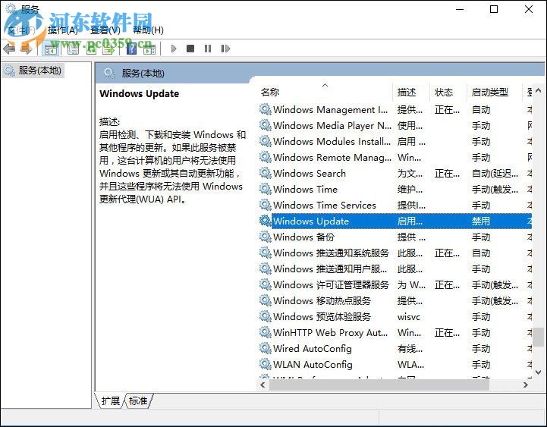Select Windows Remote Manag... service

395,157
